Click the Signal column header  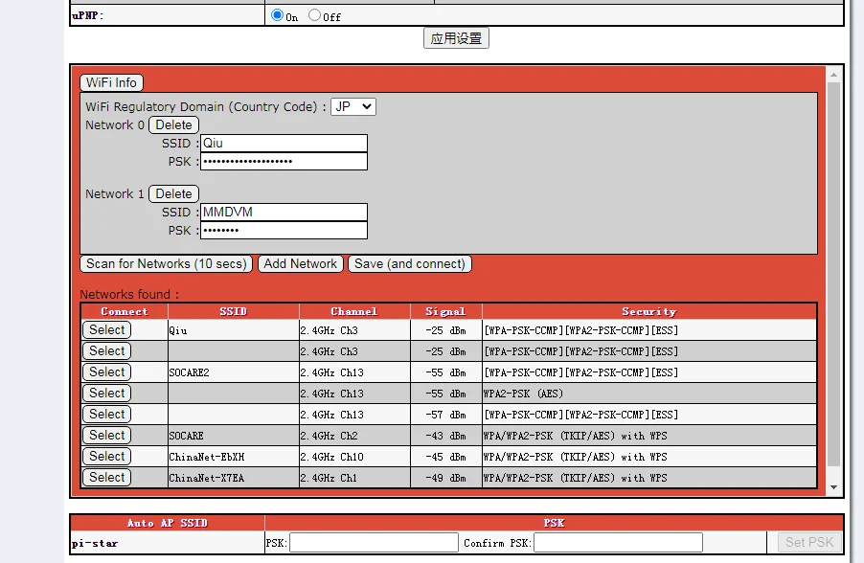point(445,312)
